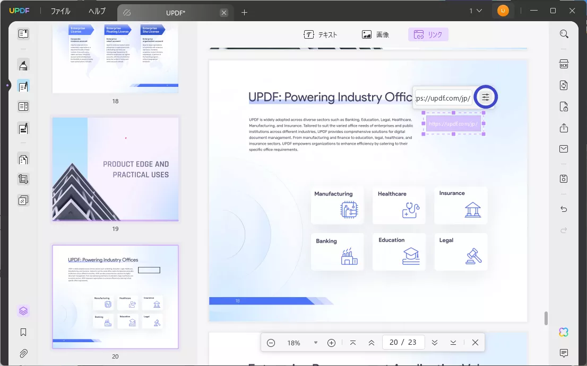This screenshot has width=587, height=366.
Task: Zoom out with the minus button
Action: click(271, 343)
